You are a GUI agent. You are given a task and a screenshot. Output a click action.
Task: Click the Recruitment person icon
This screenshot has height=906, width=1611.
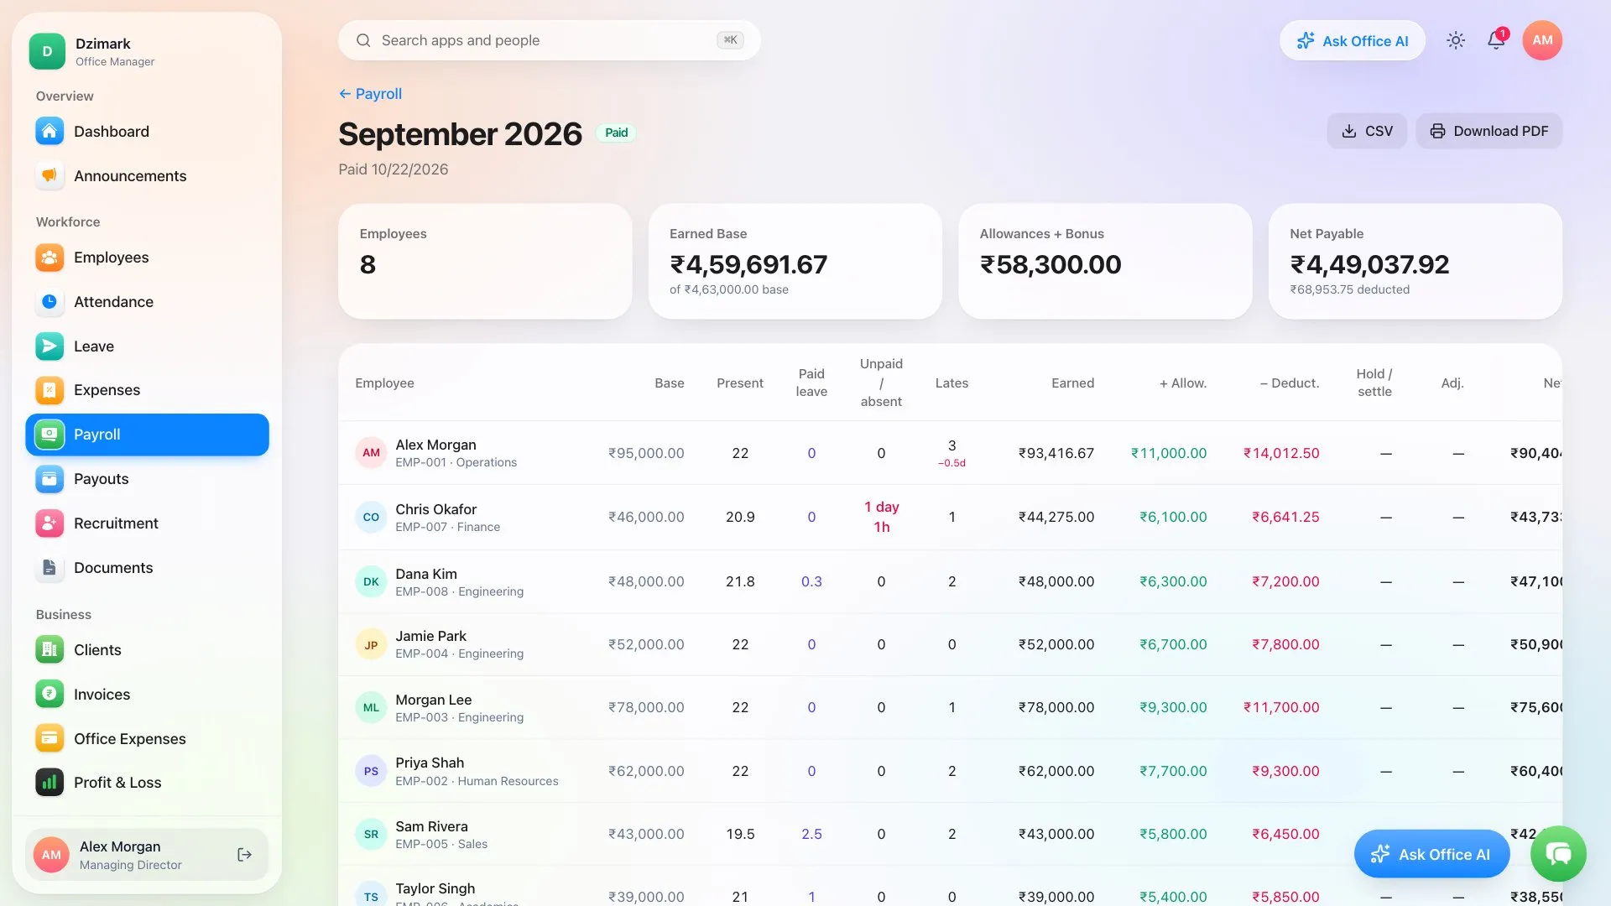[x=50, y=523]
